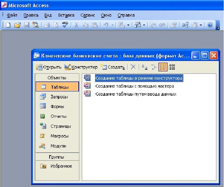This screenshot has height=187, width=224.
Task: Open the Сервис menu
Action: [88, 15]
